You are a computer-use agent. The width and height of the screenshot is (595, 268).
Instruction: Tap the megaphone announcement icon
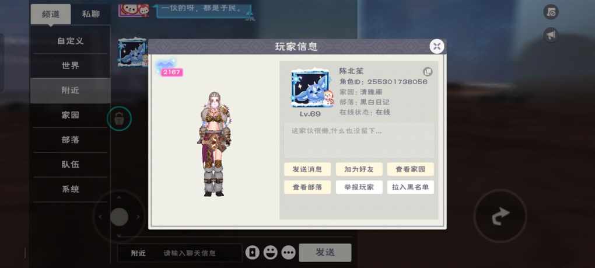[x=551, y=35]
